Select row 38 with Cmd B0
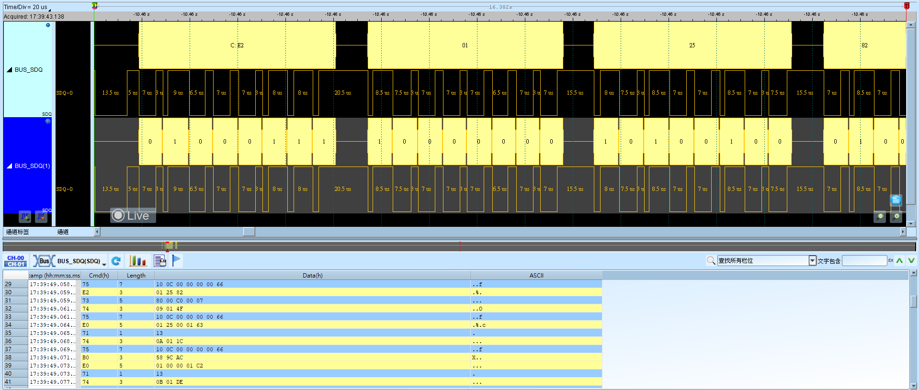This screenshot has height=390, width=919. (303, 357)
